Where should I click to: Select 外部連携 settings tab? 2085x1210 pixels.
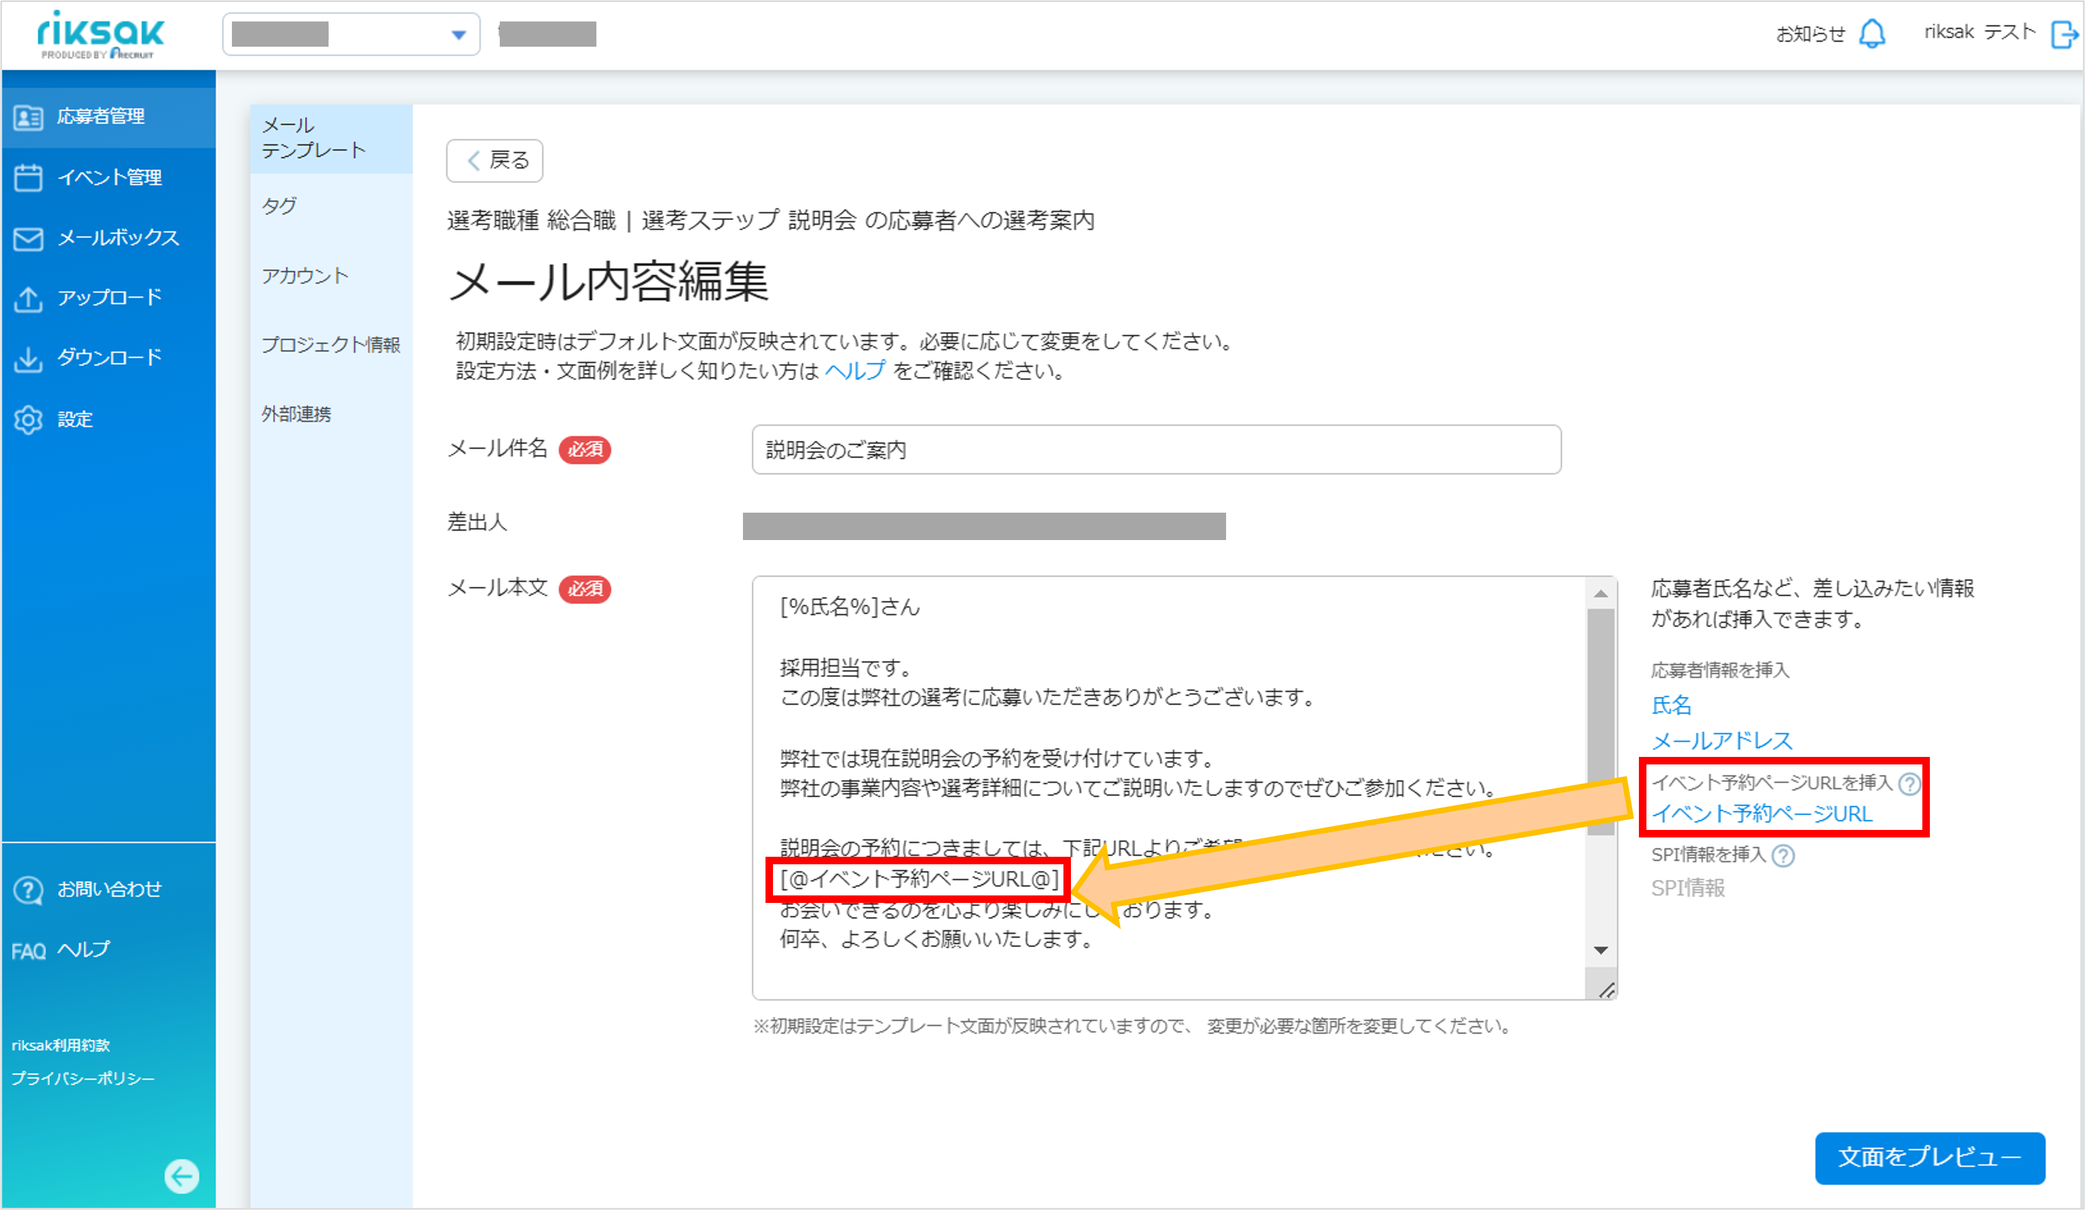(331, 414)
